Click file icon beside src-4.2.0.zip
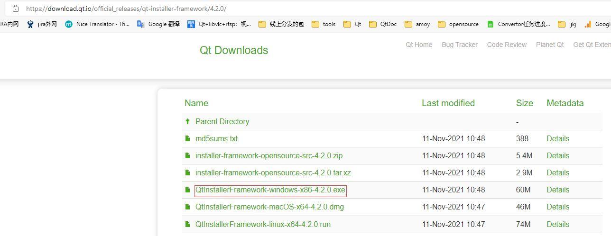Screen dimensions: 611x236 coord(188,156)
